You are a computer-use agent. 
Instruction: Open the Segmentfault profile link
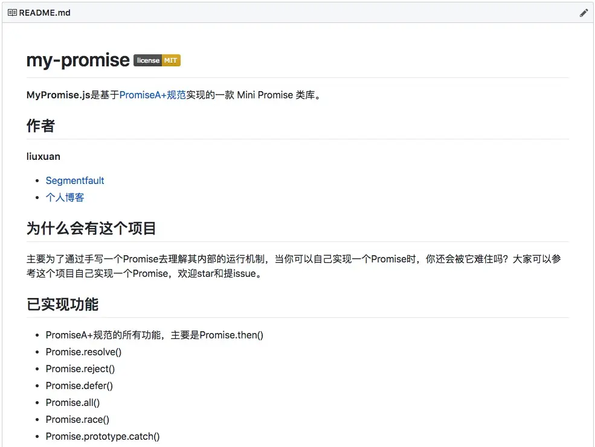point(75,180)
